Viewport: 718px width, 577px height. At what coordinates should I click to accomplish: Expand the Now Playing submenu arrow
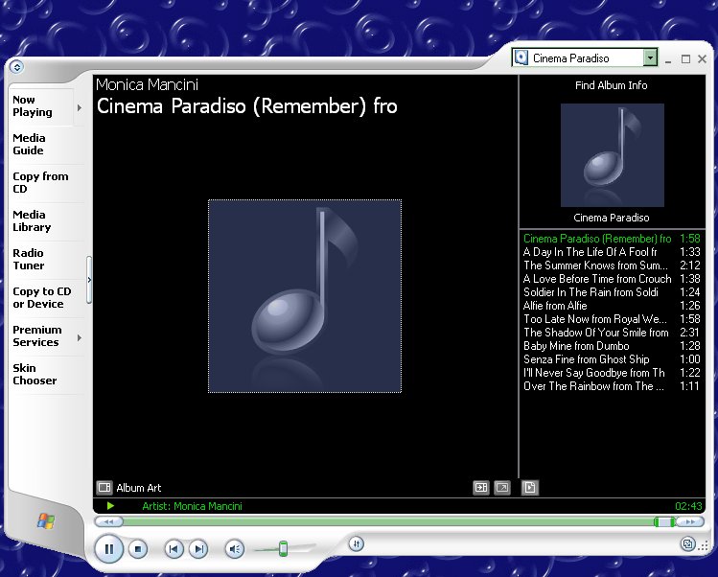[80, 106]
